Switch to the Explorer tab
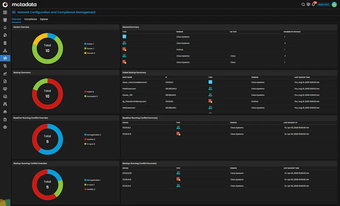Viewport: 340px width, 206px height. click(x=44, y=19)
